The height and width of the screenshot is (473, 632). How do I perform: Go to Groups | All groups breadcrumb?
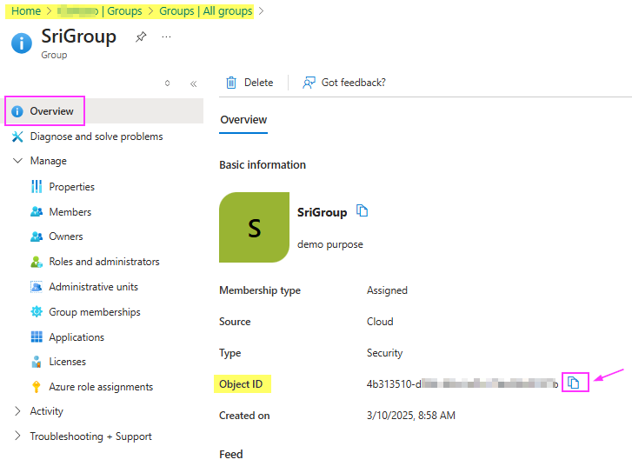pyautogui.click(x=205, y=11)
